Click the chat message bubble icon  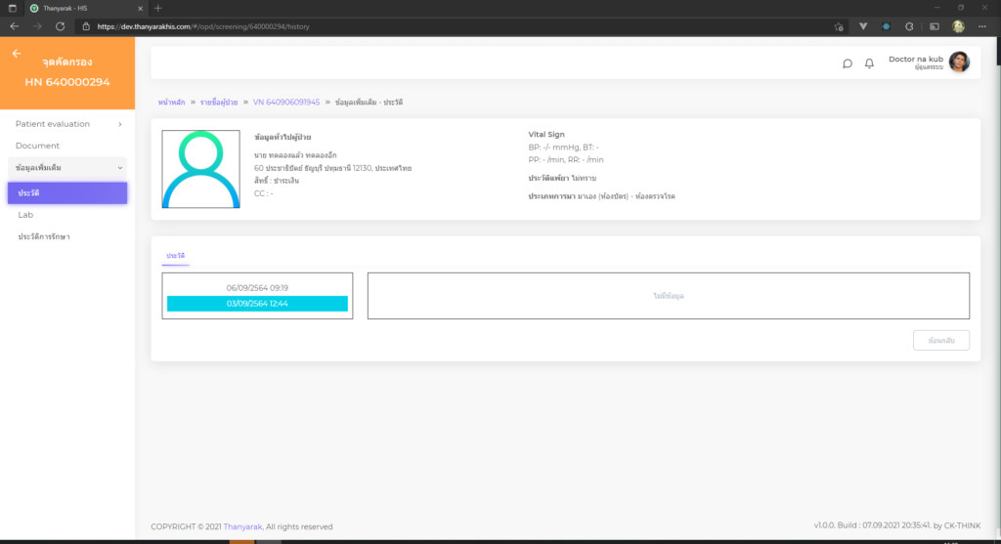[848, 63]
